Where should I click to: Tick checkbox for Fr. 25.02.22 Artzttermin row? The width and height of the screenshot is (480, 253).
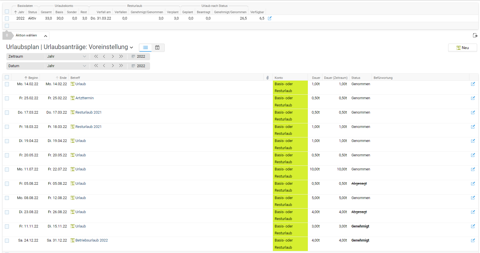click(7, 98)
